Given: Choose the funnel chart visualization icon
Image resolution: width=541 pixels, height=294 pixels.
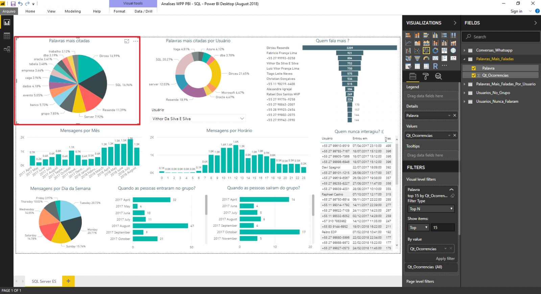Looking at the screenshot, I should click(417, 58).
